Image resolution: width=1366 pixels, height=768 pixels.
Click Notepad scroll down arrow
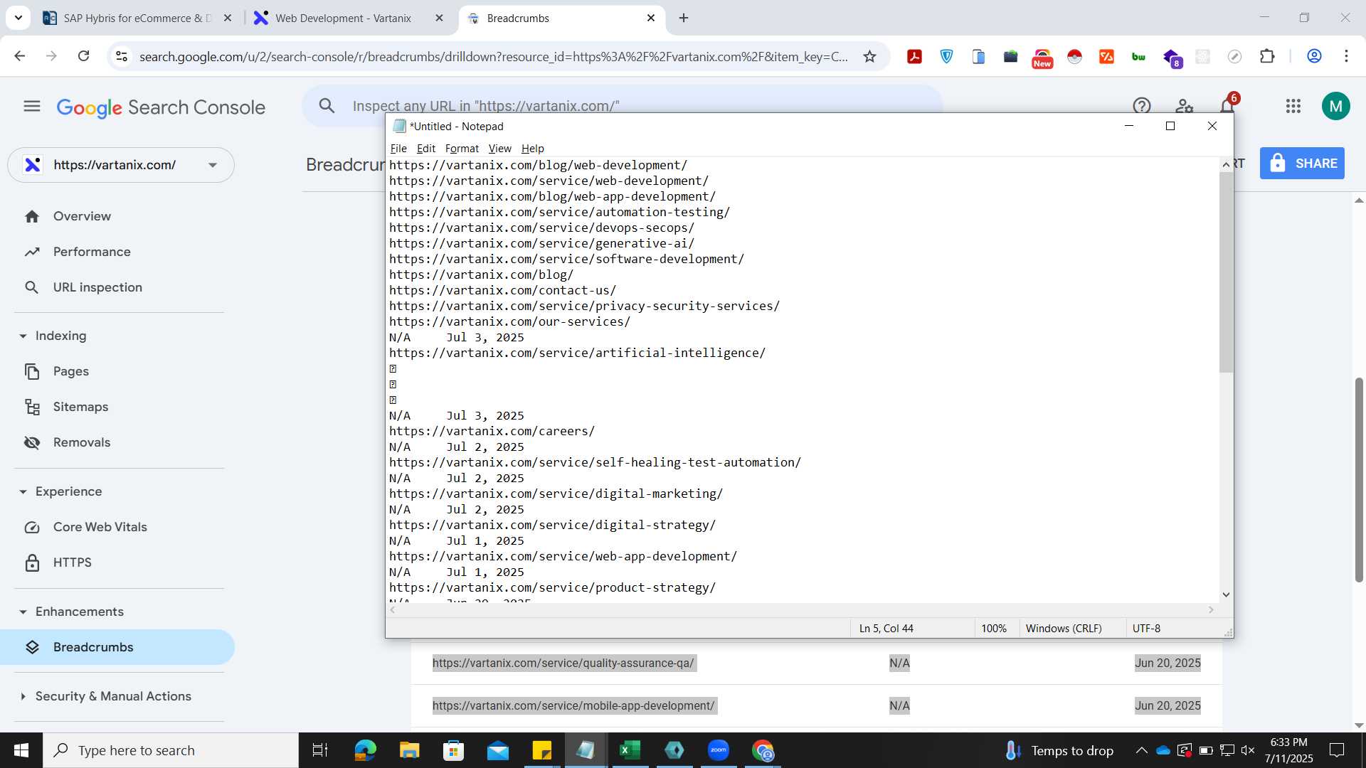tap(1226, 594)
